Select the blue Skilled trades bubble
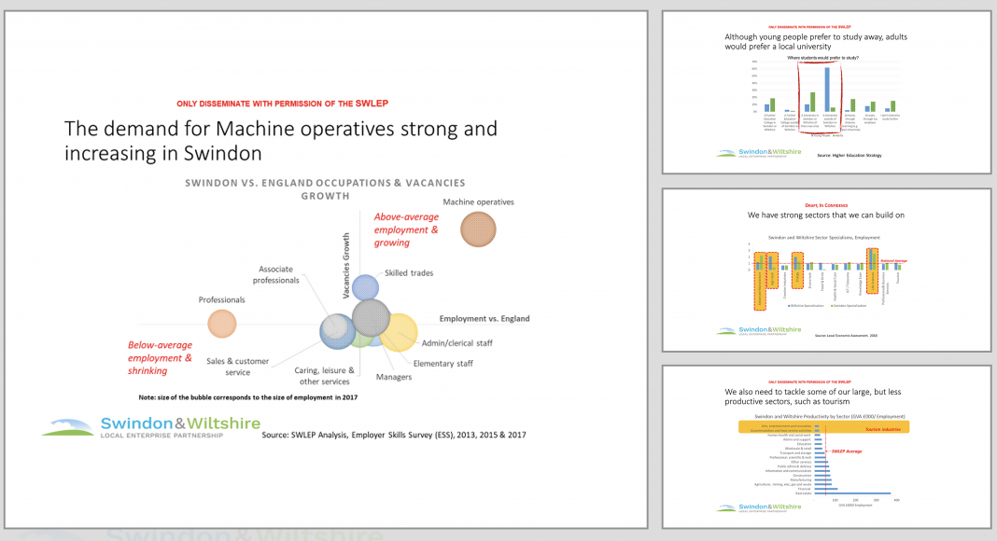The image size is (997, 541). click(x=366, y=286)
